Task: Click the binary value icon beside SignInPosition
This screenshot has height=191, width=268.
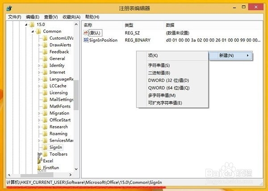Action: coord(86,40)
